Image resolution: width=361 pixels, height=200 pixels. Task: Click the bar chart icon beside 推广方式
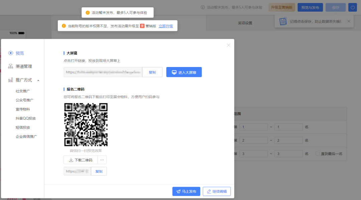[x=11, y=80]
